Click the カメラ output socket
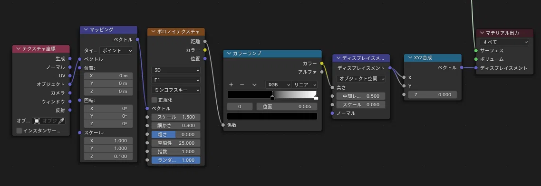The height and width of the screenshot is (186, 541). pos(70,93)
